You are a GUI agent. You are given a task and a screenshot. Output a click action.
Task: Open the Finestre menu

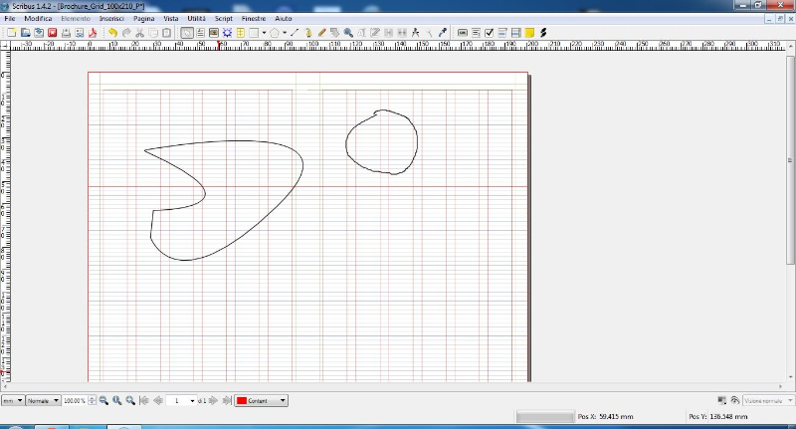coord(252,19)
